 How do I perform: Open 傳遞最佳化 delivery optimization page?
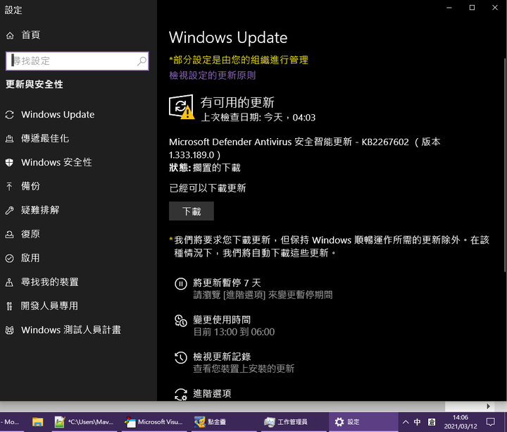click(x=45, y=139)
